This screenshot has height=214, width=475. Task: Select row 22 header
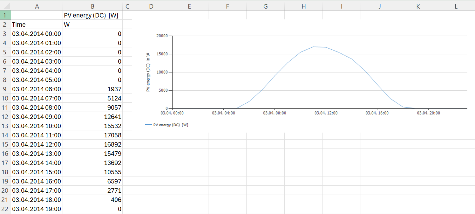coord(5,209)
